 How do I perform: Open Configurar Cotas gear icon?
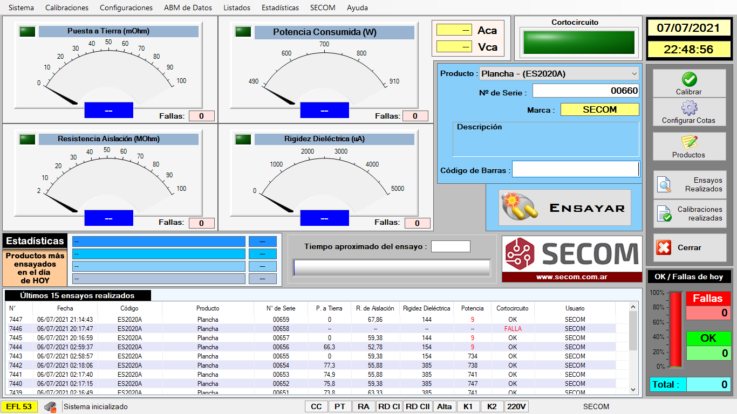tap(689, 108)
